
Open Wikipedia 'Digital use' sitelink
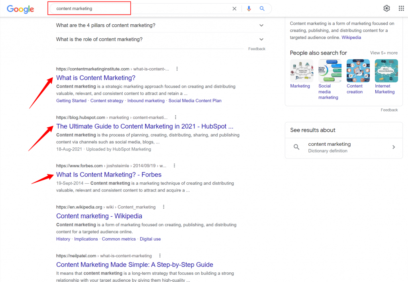tap(150, 239)
